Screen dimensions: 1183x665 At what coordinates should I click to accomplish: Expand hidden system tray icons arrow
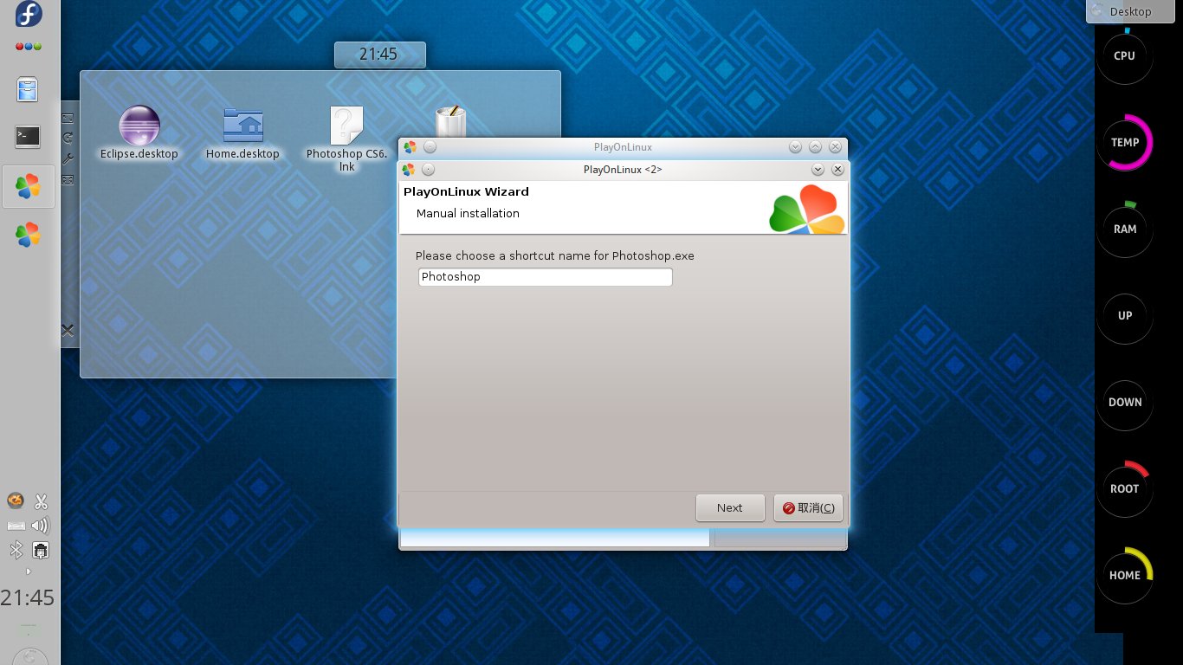[28, 571]
